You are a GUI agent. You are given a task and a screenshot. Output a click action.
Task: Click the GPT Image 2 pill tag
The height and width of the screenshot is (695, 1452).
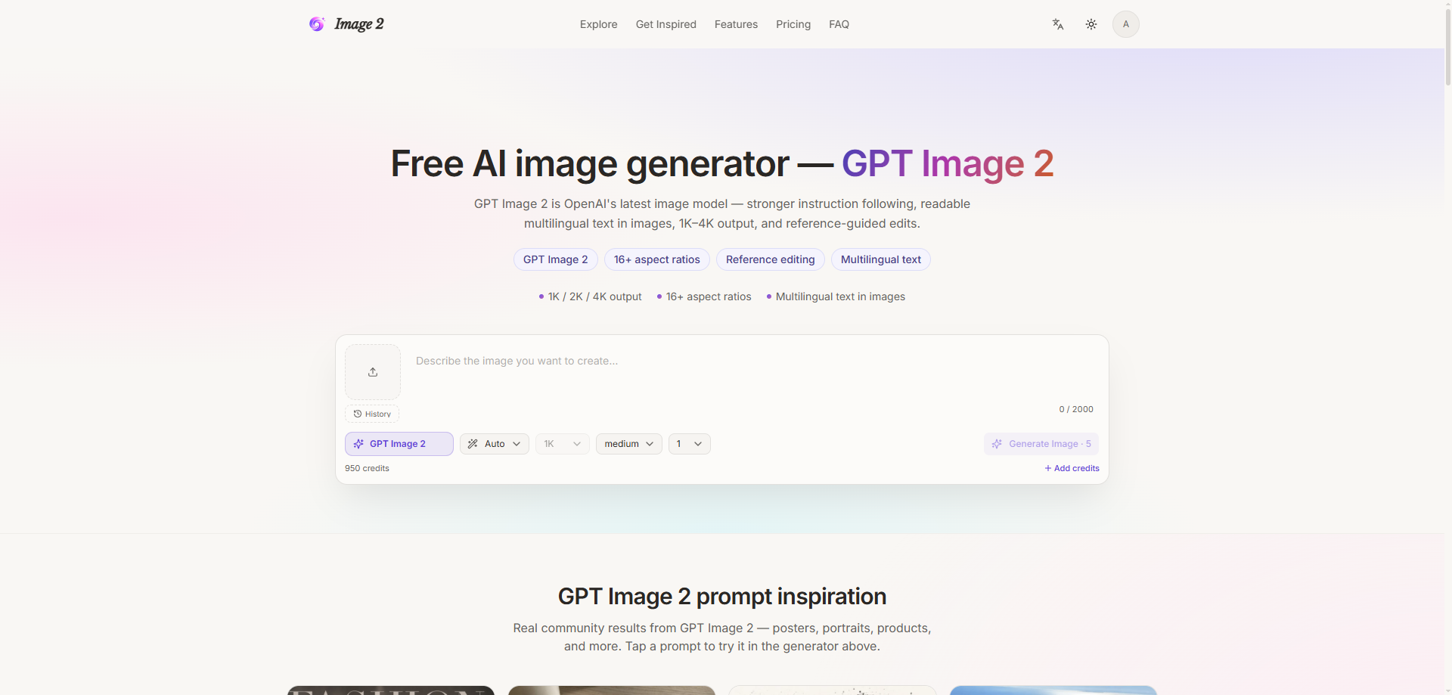556,259
